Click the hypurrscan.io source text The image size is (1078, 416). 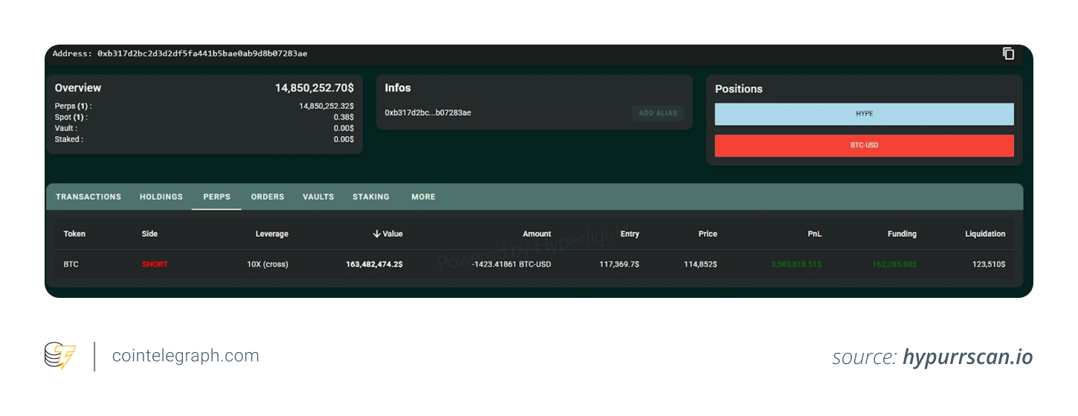[x=967, y=357]
